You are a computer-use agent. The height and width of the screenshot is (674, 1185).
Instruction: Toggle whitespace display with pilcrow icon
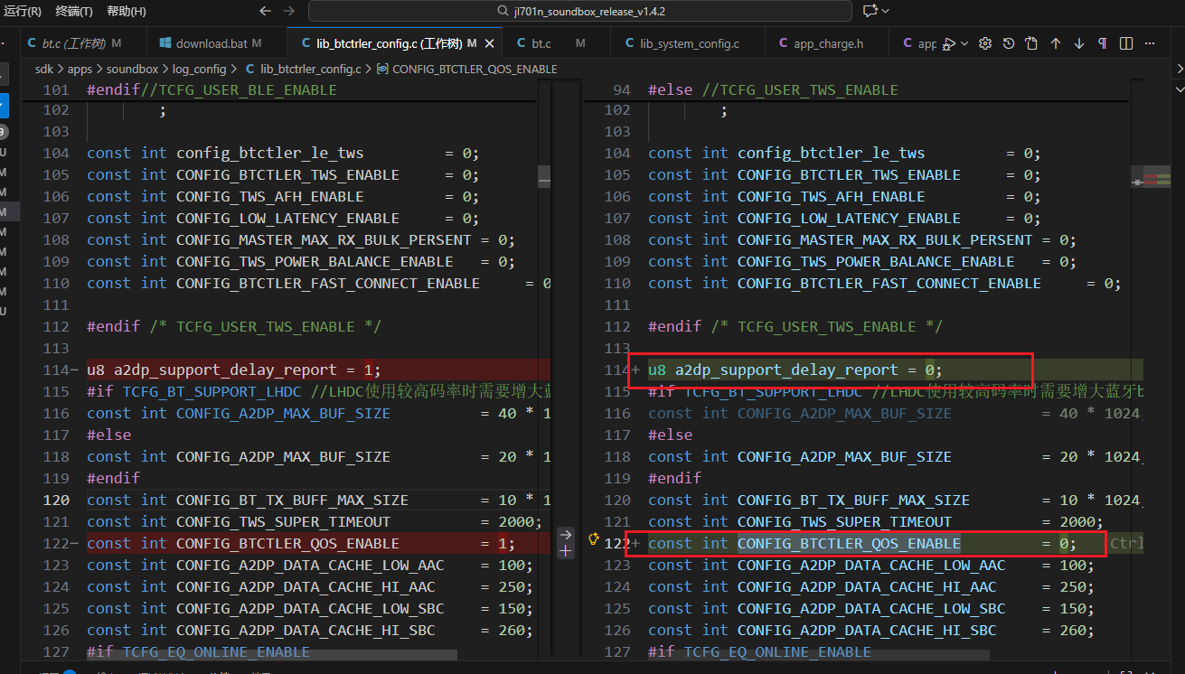coord(1103,43)
